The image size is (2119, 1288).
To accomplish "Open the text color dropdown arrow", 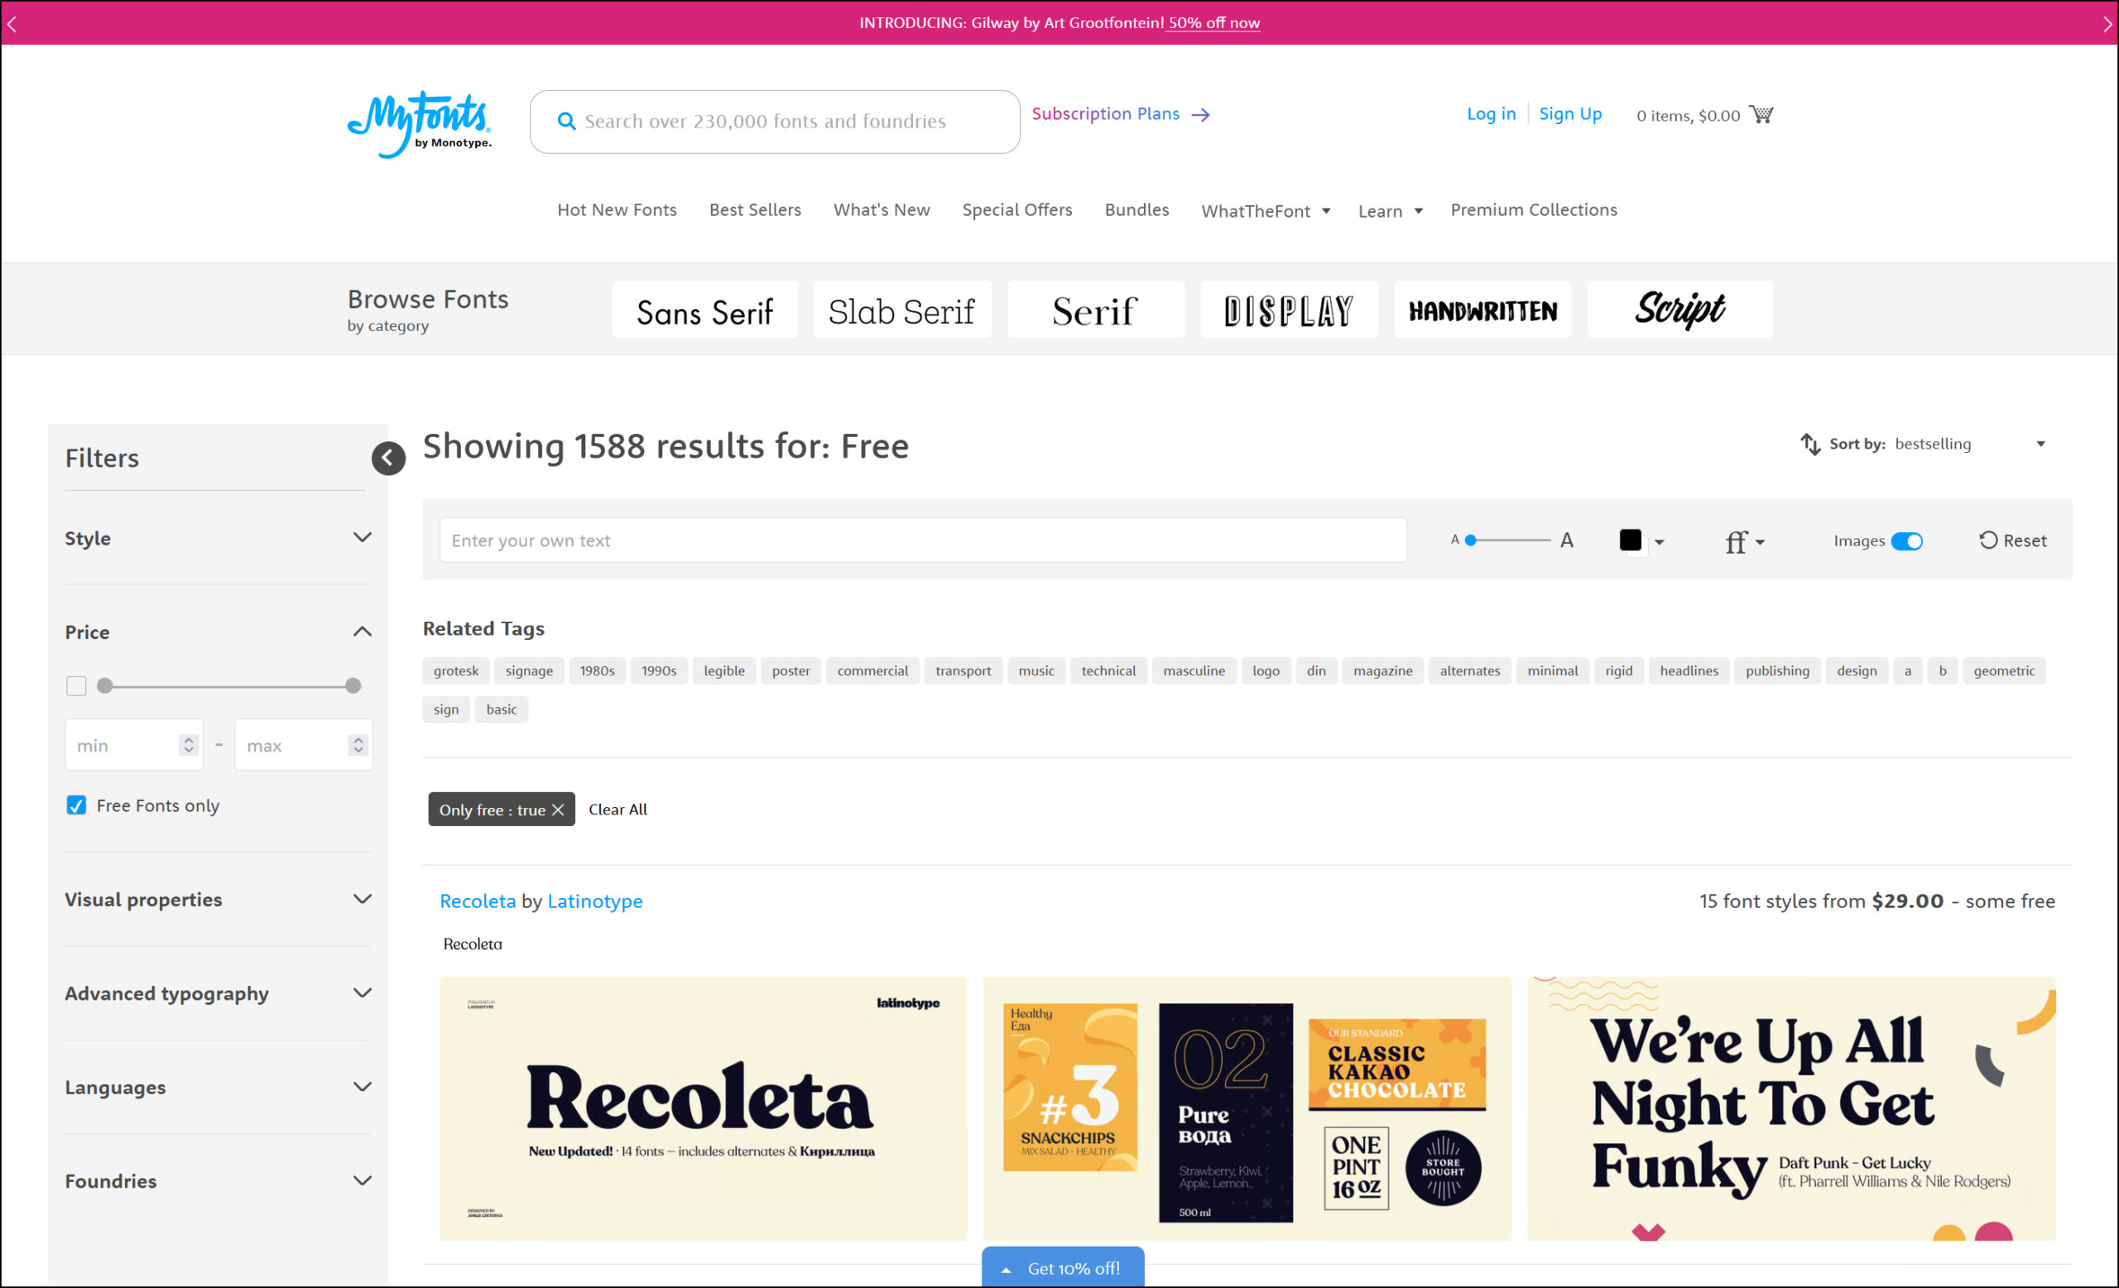I will (1659, 541).
